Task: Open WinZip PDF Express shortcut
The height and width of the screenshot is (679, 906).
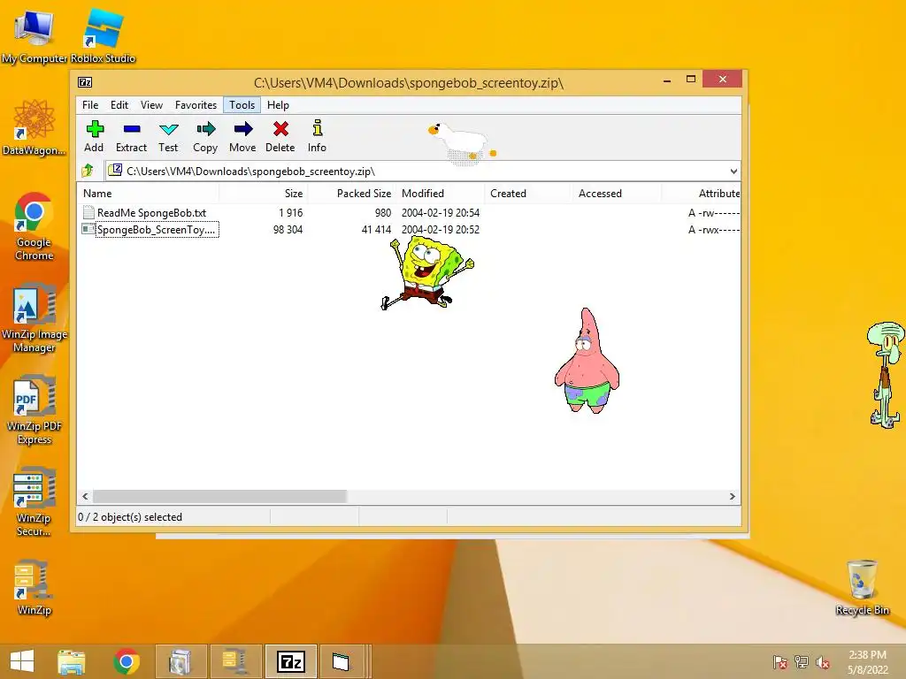Action: point(35,410)
